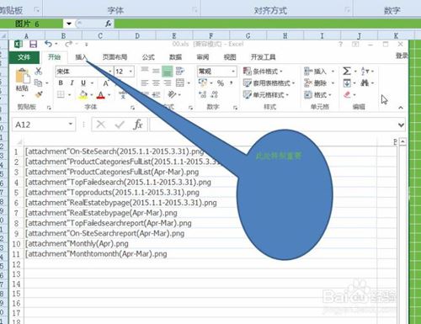Click the Align Right icon
Image resolution: width=421 pixels, height=324 pixels.
pyautogui.click(x=168, y=82)
